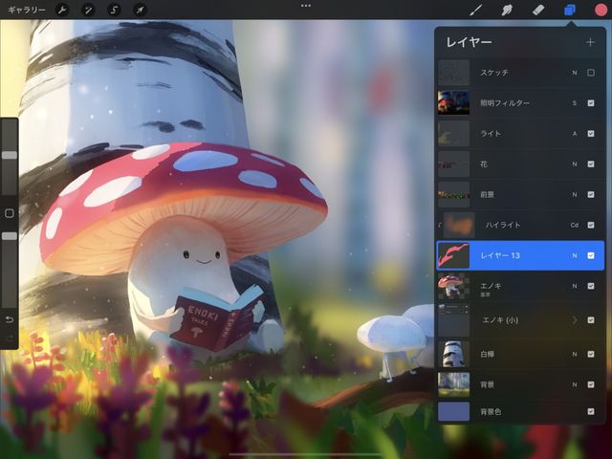
Task: Adjust the brush opacity slider handle
Action: pos(10,236)
